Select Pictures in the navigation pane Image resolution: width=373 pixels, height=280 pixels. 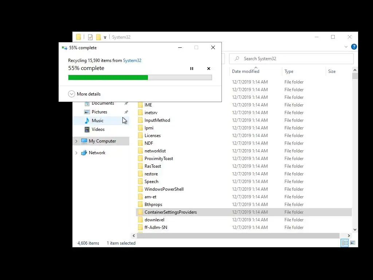pos(99,112)
